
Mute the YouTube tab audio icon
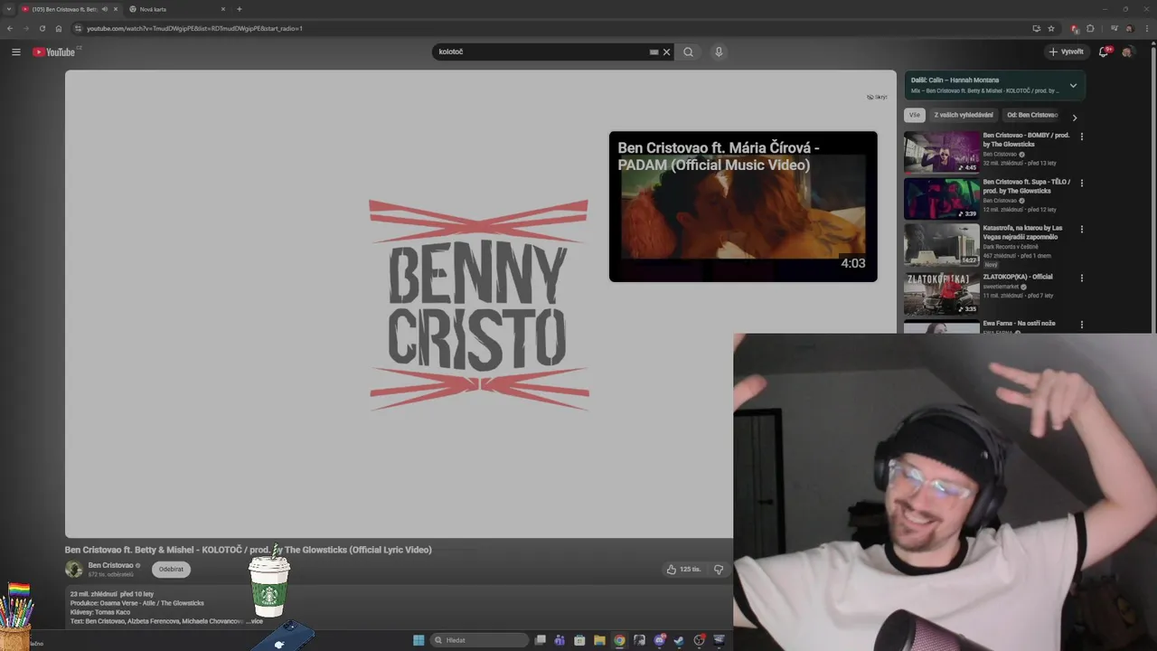(104, 9)
